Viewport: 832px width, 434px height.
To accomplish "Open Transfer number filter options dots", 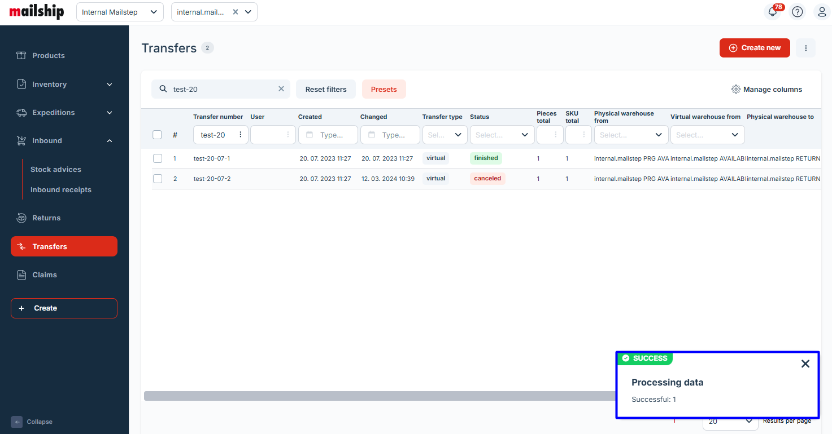I will (241, 135).
